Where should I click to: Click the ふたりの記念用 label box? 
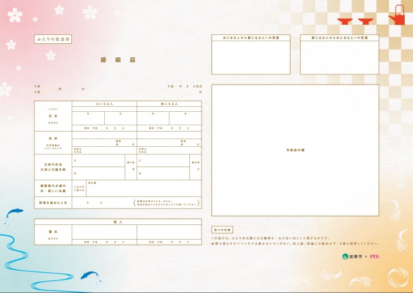[53, 39]
